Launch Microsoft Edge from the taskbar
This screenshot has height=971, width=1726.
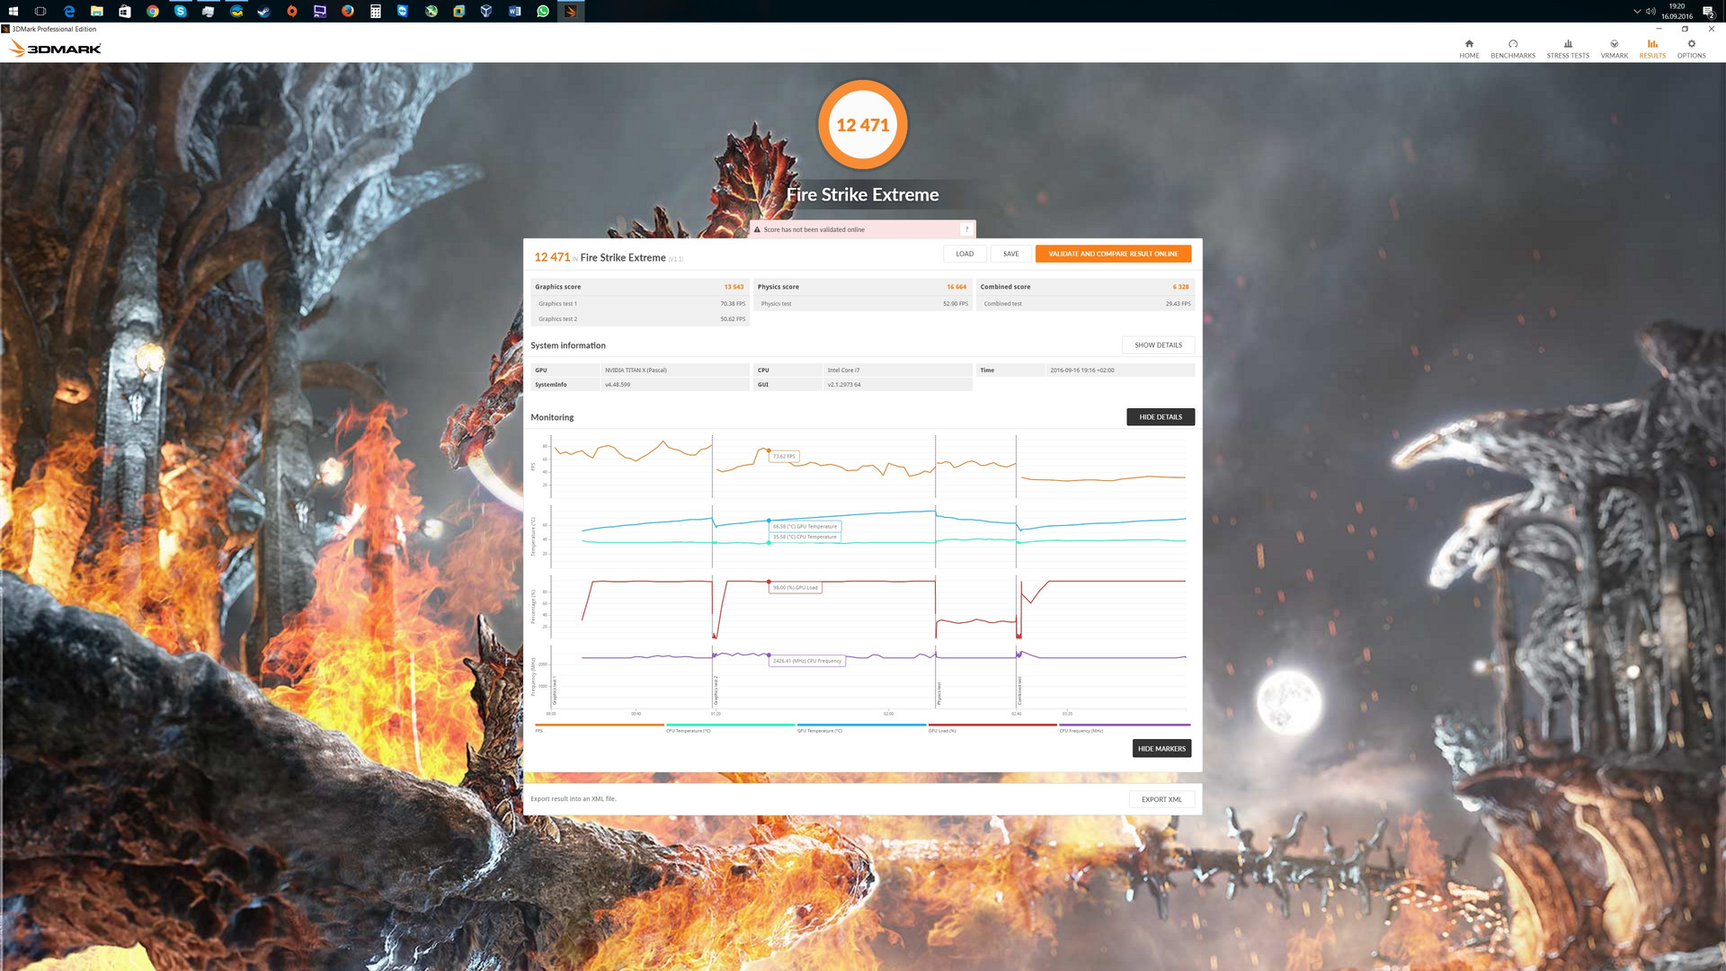(69, 11)
